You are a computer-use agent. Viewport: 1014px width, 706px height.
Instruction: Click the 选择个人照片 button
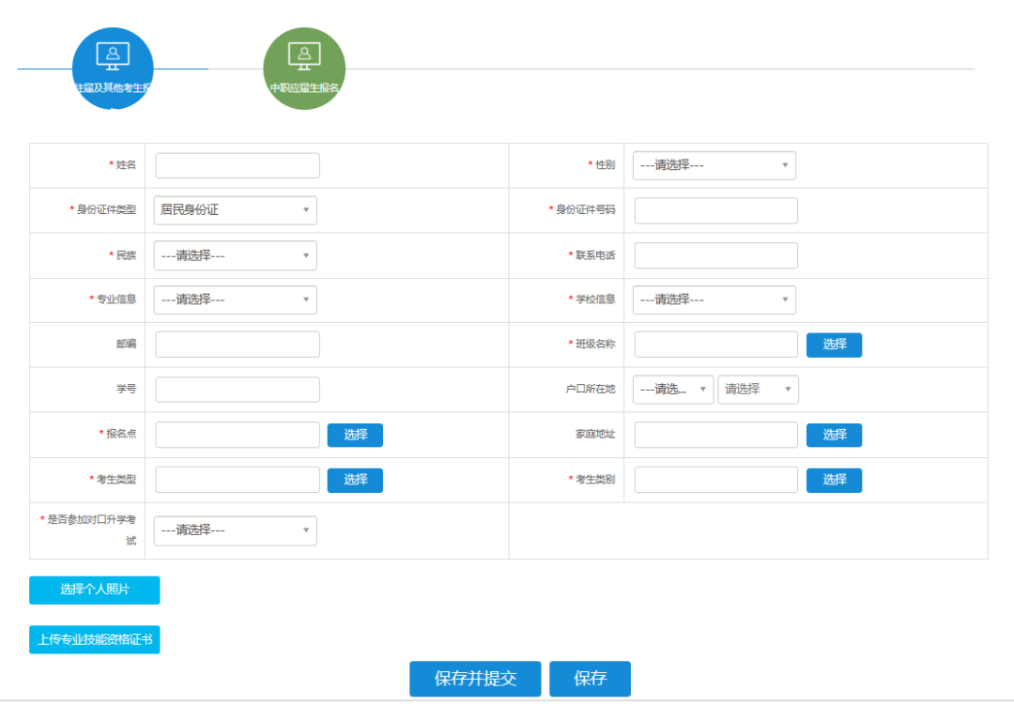click(95, 590)
